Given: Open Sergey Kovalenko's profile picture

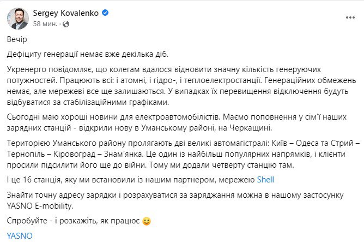Looking at the screenshot, I should point(18,19).
